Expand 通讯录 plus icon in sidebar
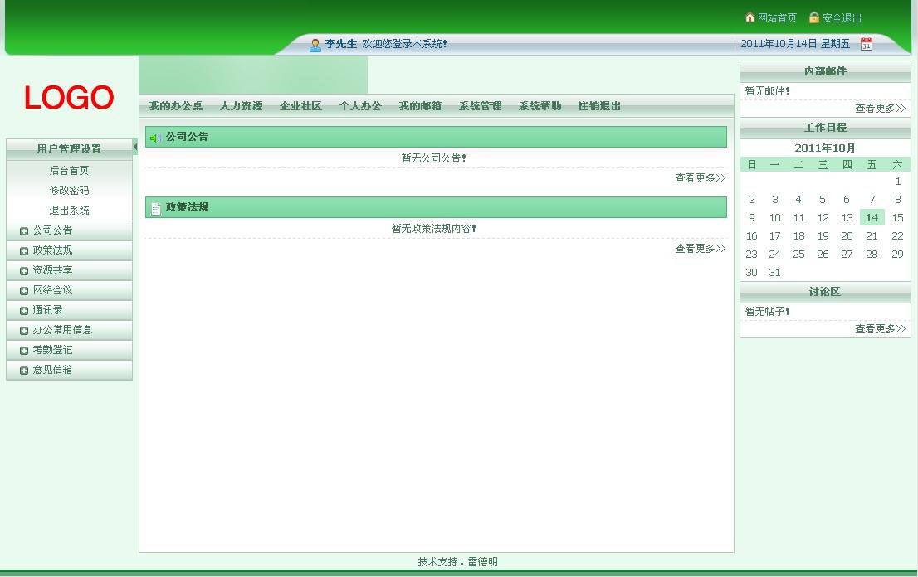 [24, 310]
